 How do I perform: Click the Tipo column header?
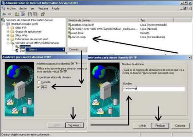click(x=156, y=20)
